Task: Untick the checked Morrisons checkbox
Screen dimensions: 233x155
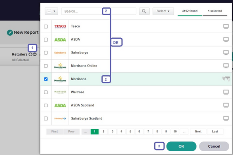Action: point(46,79)
